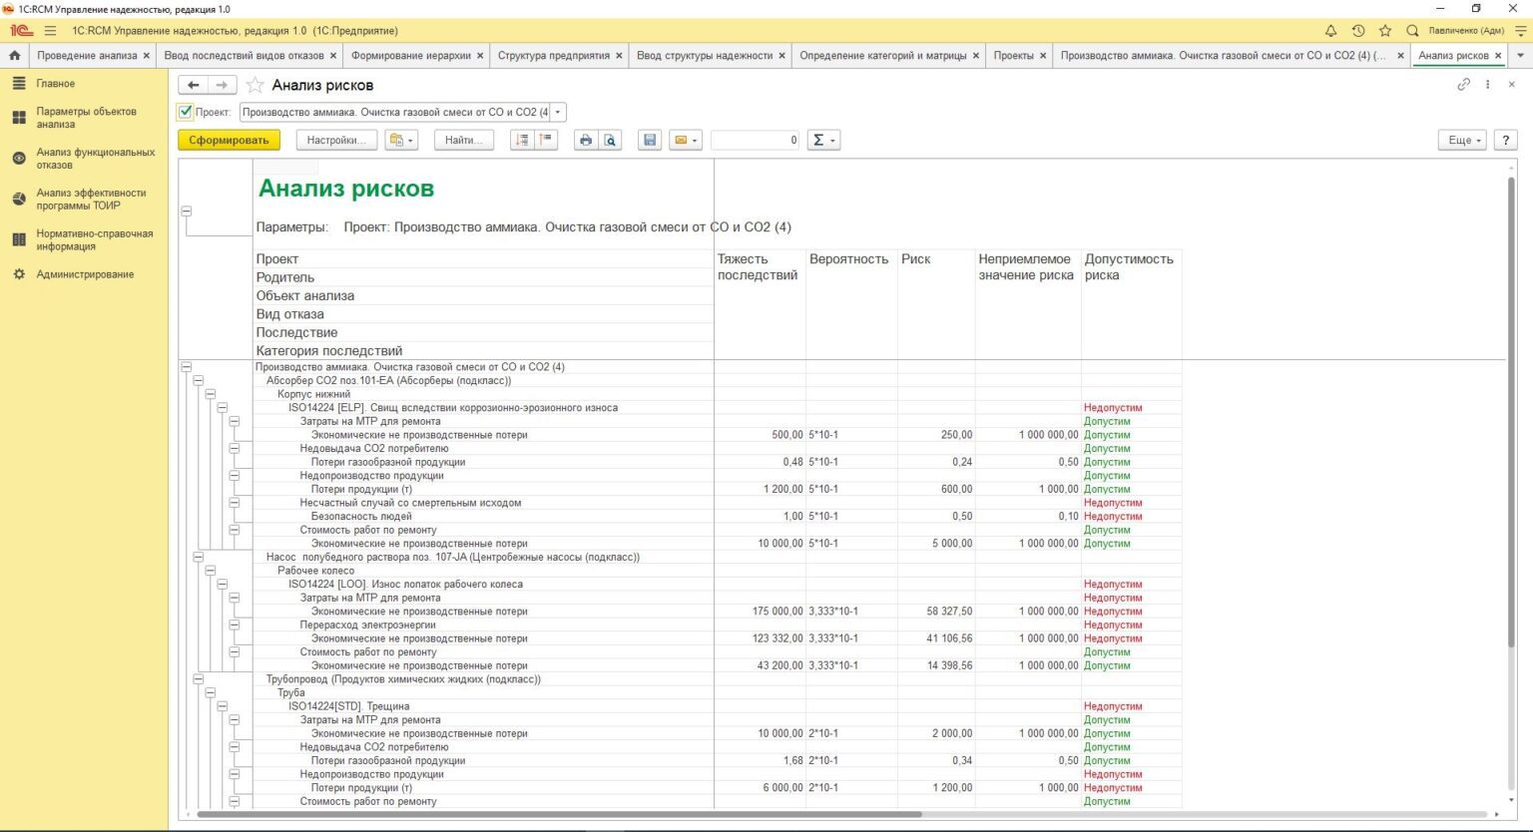This screenshot has height=832, width=1533.
Task: Open the send by email envelope dropdown
Action: coord(686,141)
